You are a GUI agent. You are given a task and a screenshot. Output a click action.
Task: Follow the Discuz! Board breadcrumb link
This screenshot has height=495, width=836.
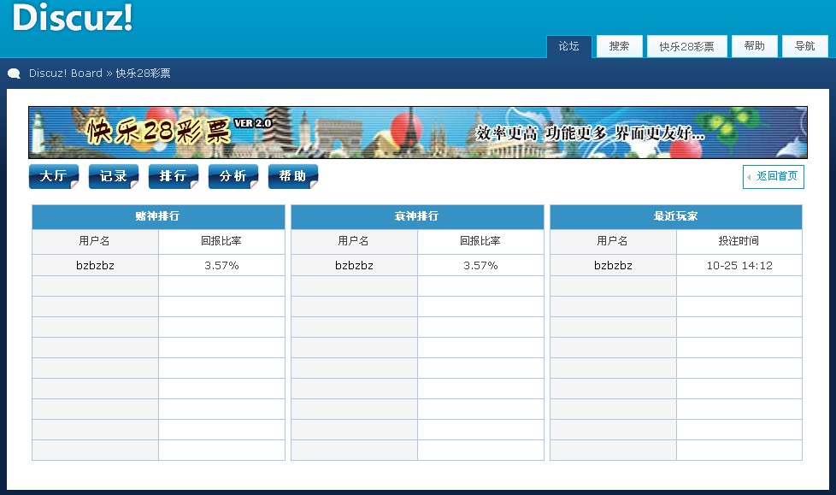click(x=66, y=73)
